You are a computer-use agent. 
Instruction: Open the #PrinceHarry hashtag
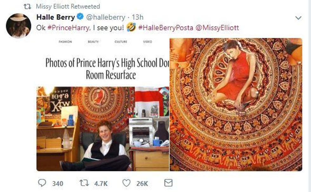click(x=69, y=28)
